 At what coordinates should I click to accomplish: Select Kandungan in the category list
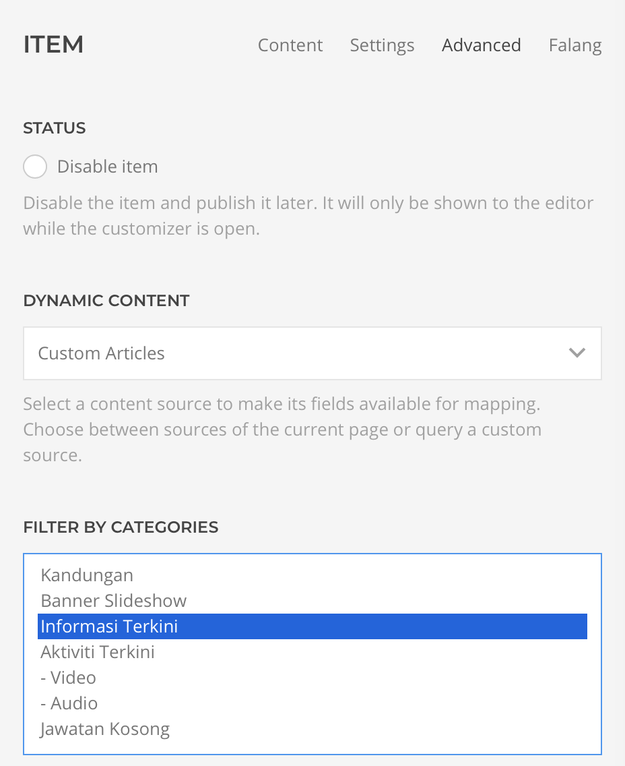tap(87, 575)
